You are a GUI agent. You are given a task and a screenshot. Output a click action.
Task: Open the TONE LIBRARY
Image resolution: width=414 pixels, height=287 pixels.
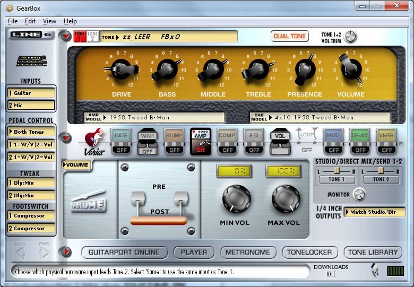pos(373,253)
